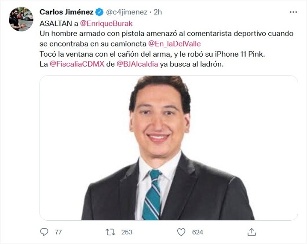This screenshot has height=244, width=307.
Task: Click the Carlos Jiménez display name
Action: pyautogui.click(x=66, y=12)
